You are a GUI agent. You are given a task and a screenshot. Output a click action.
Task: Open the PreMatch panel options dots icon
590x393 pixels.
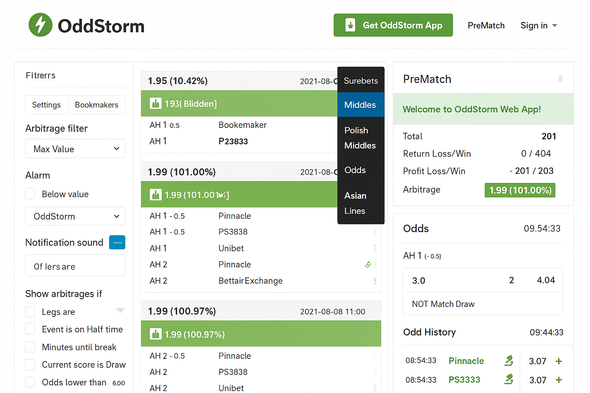(x=560, y=79)
